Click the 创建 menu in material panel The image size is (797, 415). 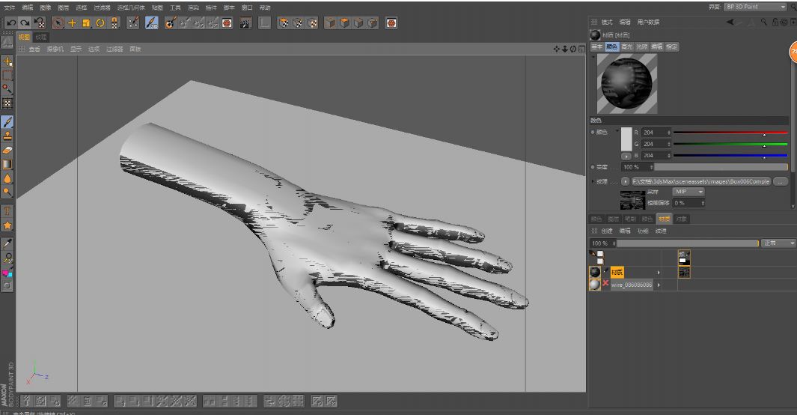tap(607, 231)
